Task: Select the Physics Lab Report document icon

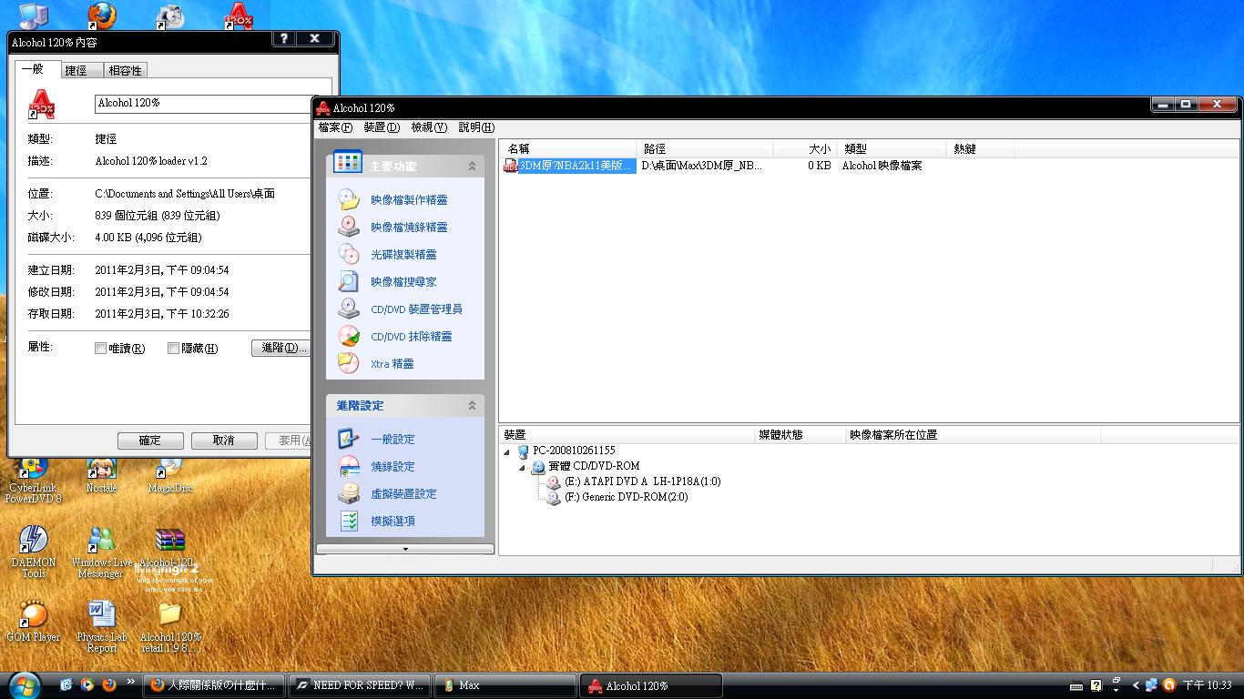Action: (101, 627)
